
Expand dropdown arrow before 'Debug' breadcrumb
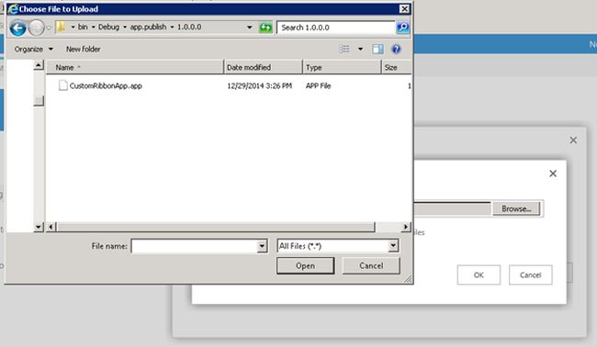[x=93, y=28]
